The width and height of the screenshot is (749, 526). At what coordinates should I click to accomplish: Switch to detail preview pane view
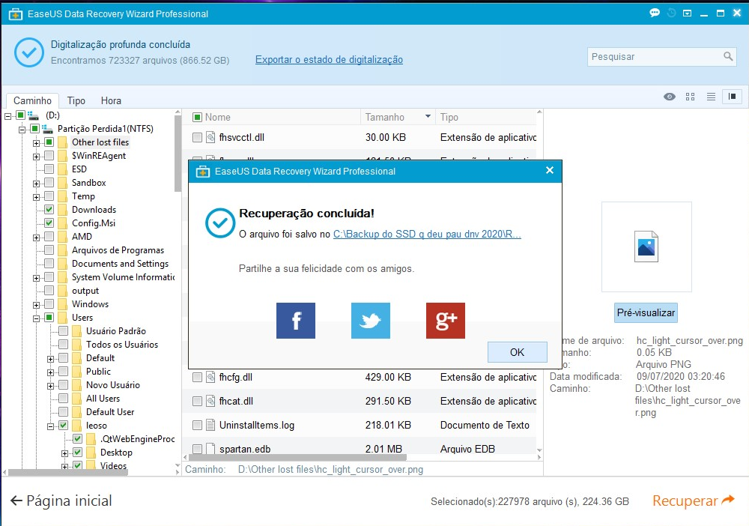pos(732,97)
